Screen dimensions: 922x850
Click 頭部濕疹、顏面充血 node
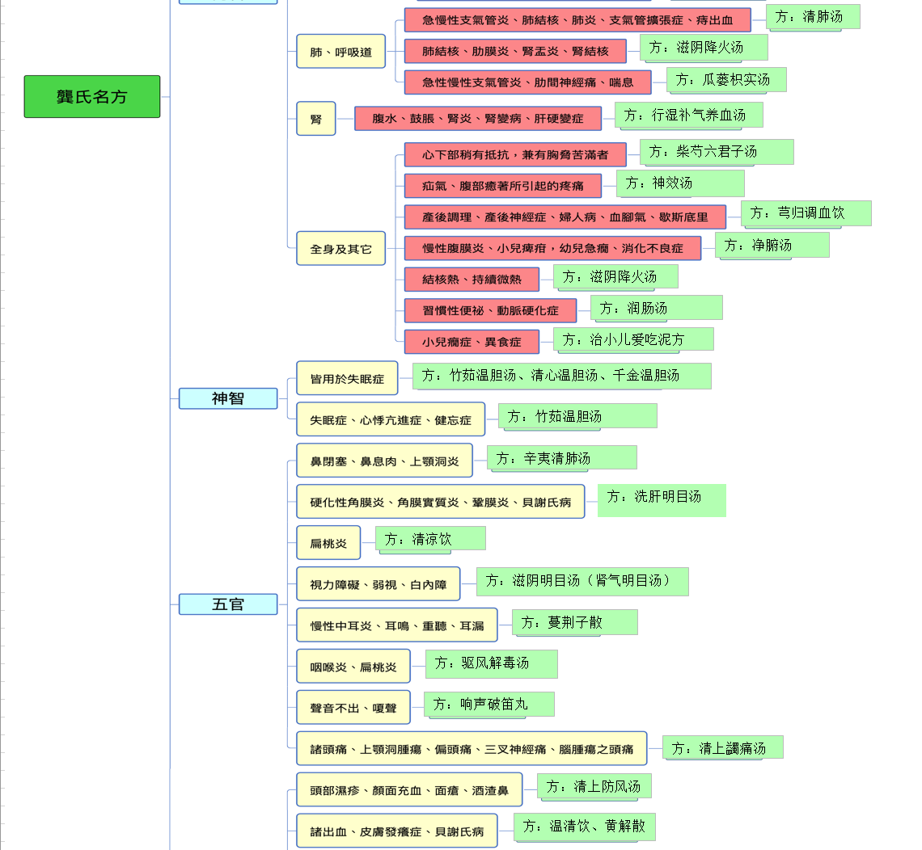point(409,789)
